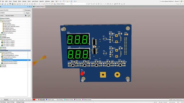Select FrontPanel.SchDoc in project tree
This screenshot has width=184, height=103.
pos(8,58)
